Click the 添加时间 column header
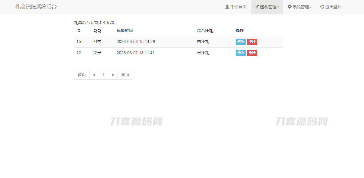The image size is (364, 178). click(125, 31)
